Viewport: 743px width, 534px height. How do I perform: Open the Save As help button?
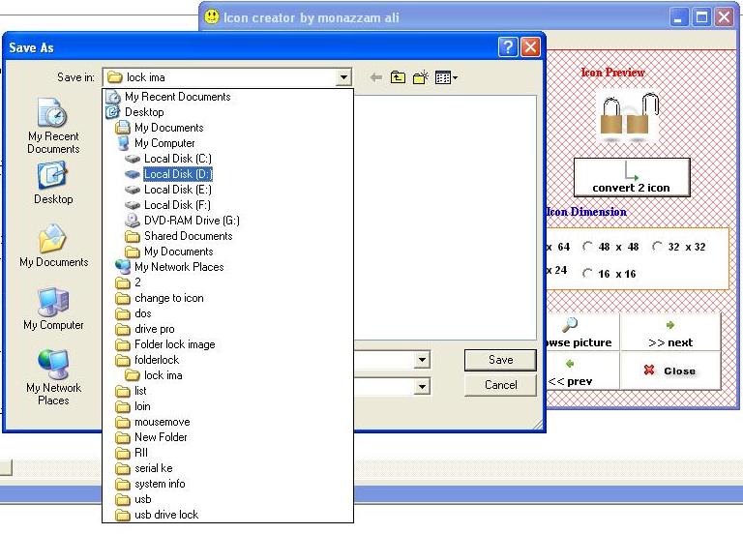point(508,46)
